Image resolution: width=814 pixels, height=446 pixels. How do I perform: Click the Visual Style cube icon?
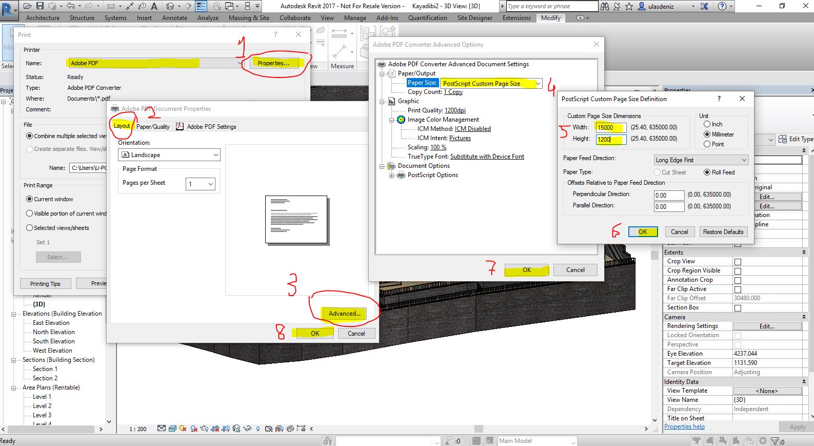pos(172,429)
